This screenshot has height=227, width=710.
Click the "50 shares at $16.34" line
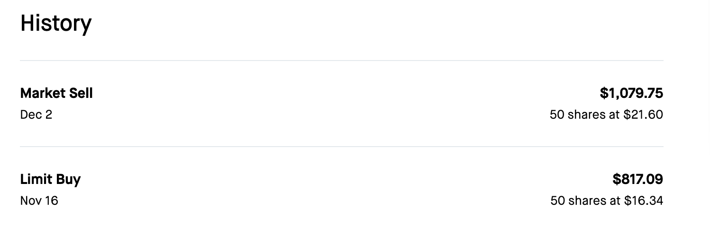[x=606, y=201]
